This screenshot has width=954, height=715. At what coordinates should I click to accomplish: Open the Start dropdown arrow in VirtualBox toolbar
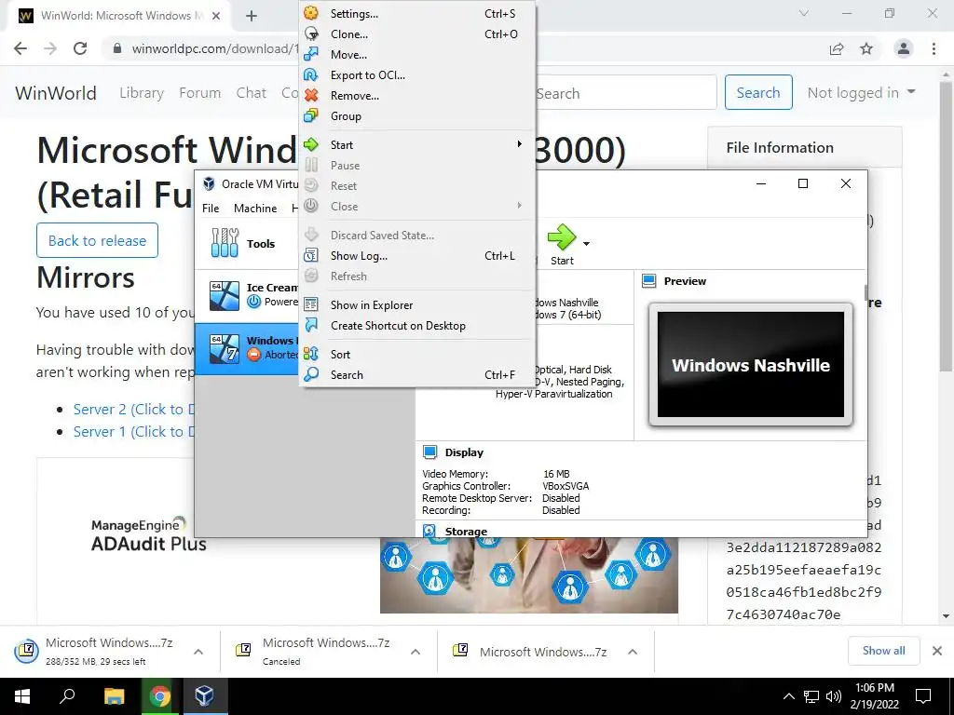pos(586,244)
